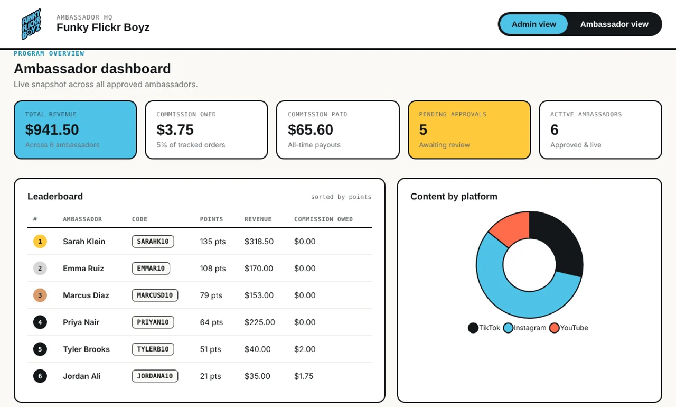
Task: Open the Total Revenue card
Action: pos(76,130)
